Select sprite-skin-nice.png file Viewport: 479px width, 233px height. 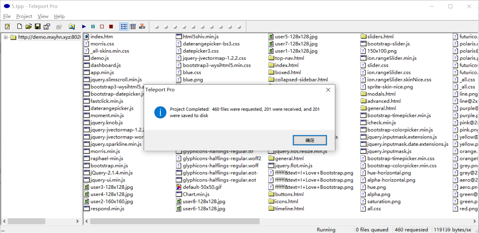click(x=387, y=87)
